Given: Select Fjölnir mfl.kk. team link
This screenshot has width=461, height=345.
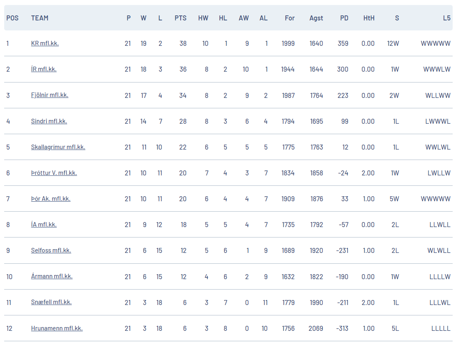Looking at the screenshot, I should (49, 95).
